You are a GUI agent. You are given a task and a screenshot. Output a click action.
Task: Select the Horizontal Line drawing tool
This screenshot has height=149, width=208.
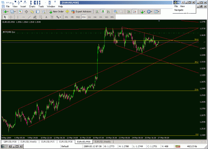click(x=24, y=17)
